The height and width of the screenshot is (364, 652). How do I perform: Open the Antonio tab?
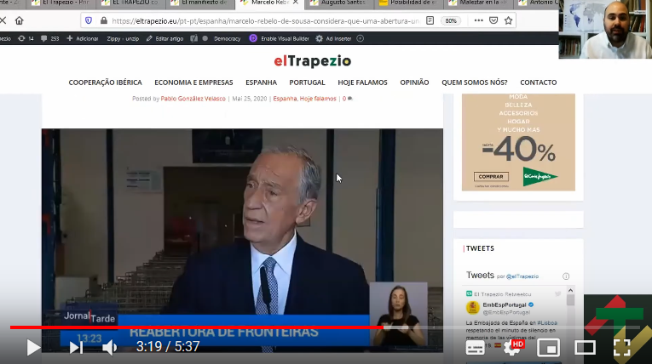538,3
